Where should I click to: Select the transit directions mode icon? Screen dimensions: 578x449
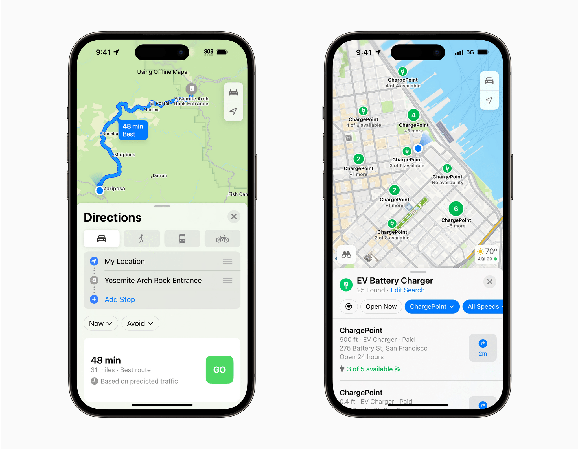[183, 238]
